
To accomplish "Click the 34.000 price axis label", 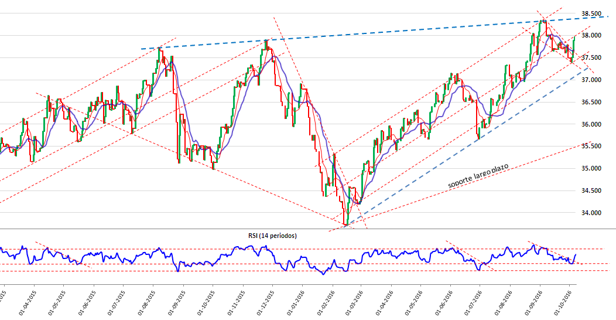I will [x=591, y=213].
